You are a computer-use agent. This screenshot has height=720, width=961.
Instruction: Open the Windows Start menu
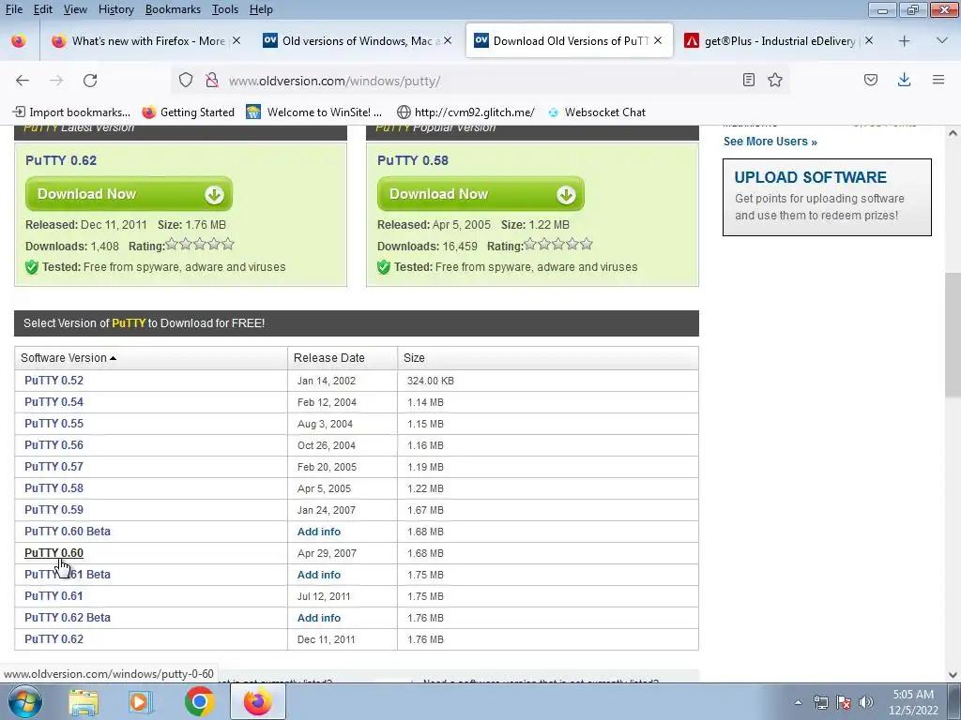point(24,701)
